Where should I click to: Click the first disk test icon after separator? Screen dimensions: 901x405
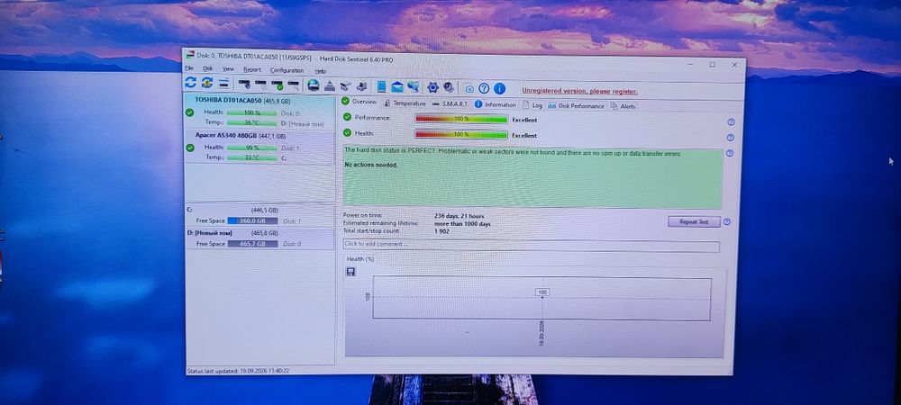[244, 85]
